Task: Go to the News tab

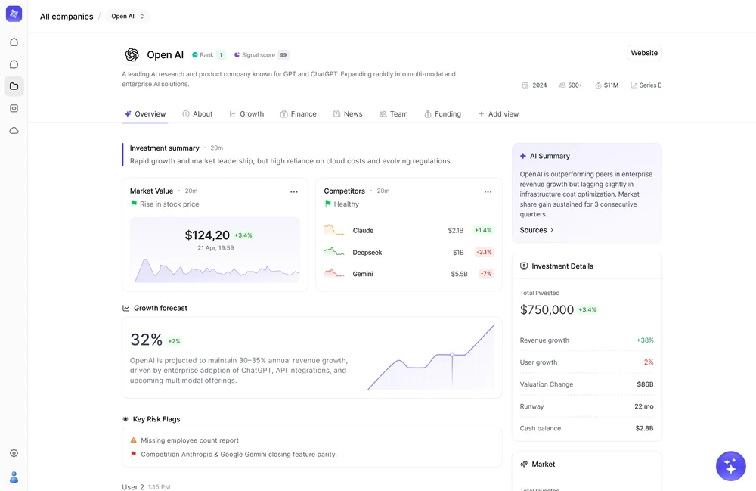Action: point(348,114)
